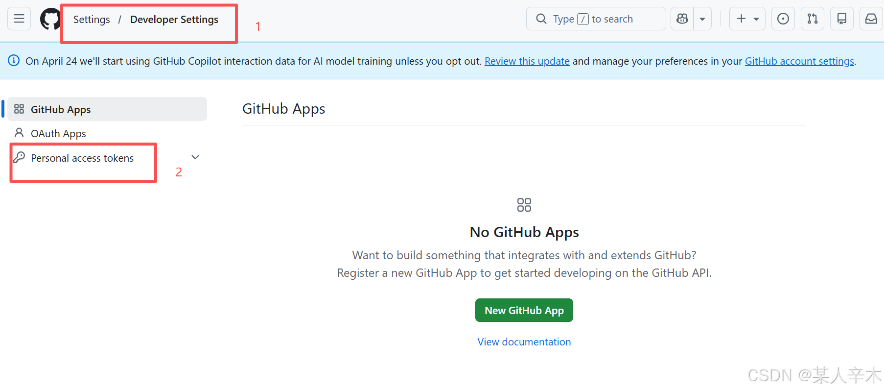The width and height of the screenshot is (884, 391).
Task: Click the Developer Settings breadcrumb
Action: [x=174, y=20]
